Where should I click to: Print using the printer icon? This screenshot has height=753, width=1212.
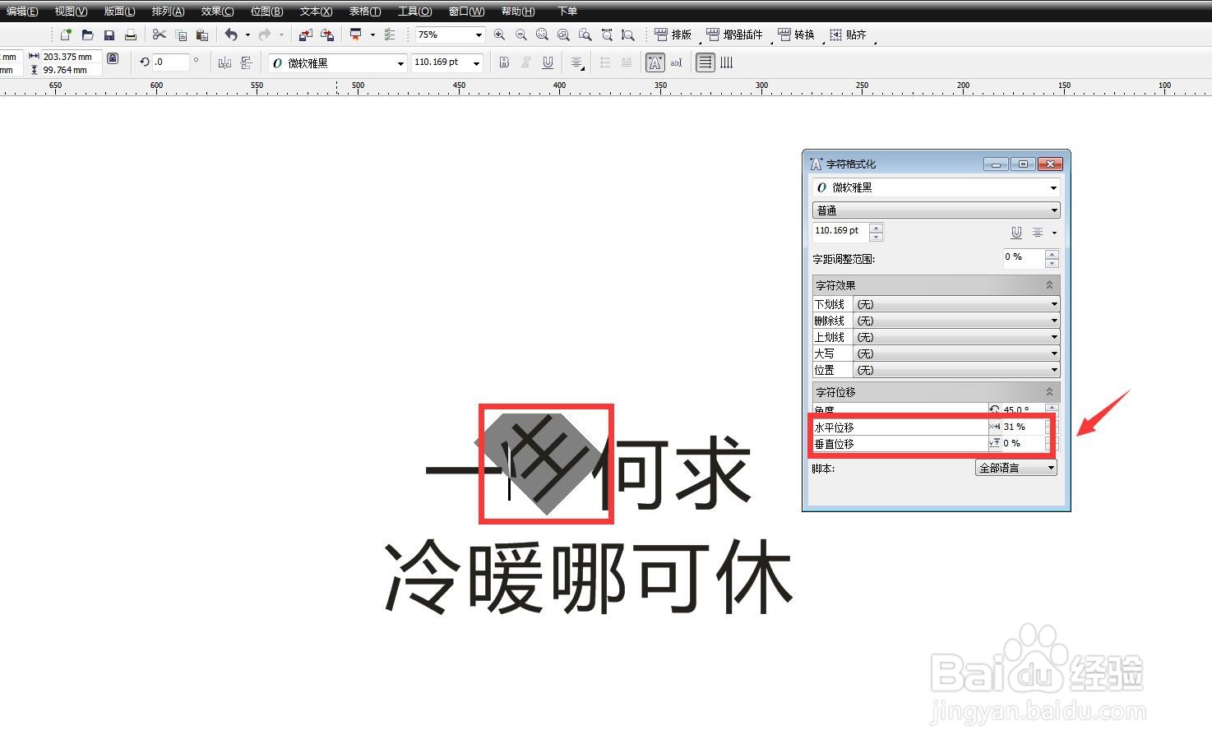coord(130,35)
